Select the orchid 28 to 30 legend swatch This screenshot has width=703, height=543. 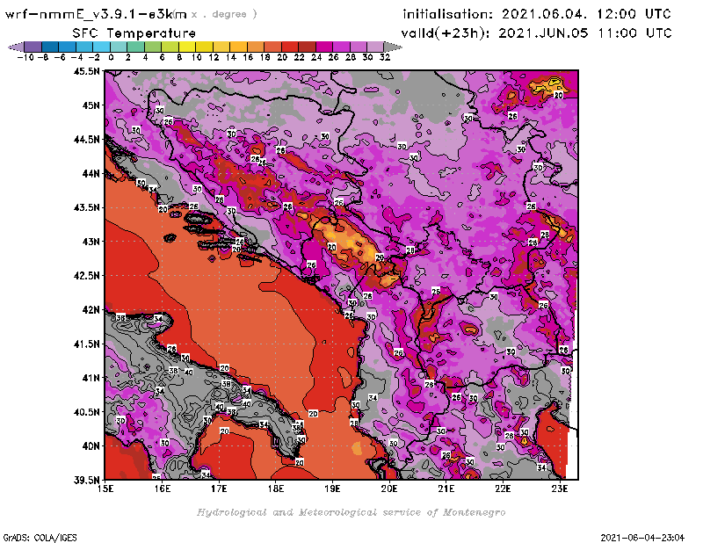[359, 47]
